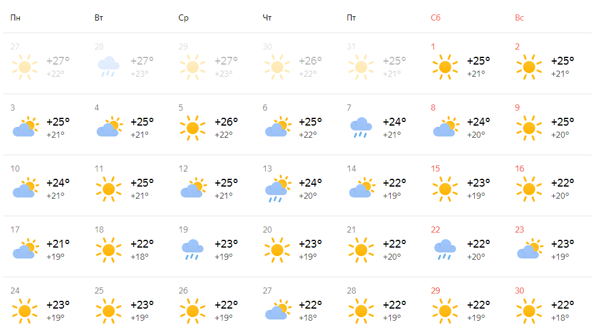Click the sun icon on day 5
The height and width of the screenshot is (334, 595).
point(193,127)
